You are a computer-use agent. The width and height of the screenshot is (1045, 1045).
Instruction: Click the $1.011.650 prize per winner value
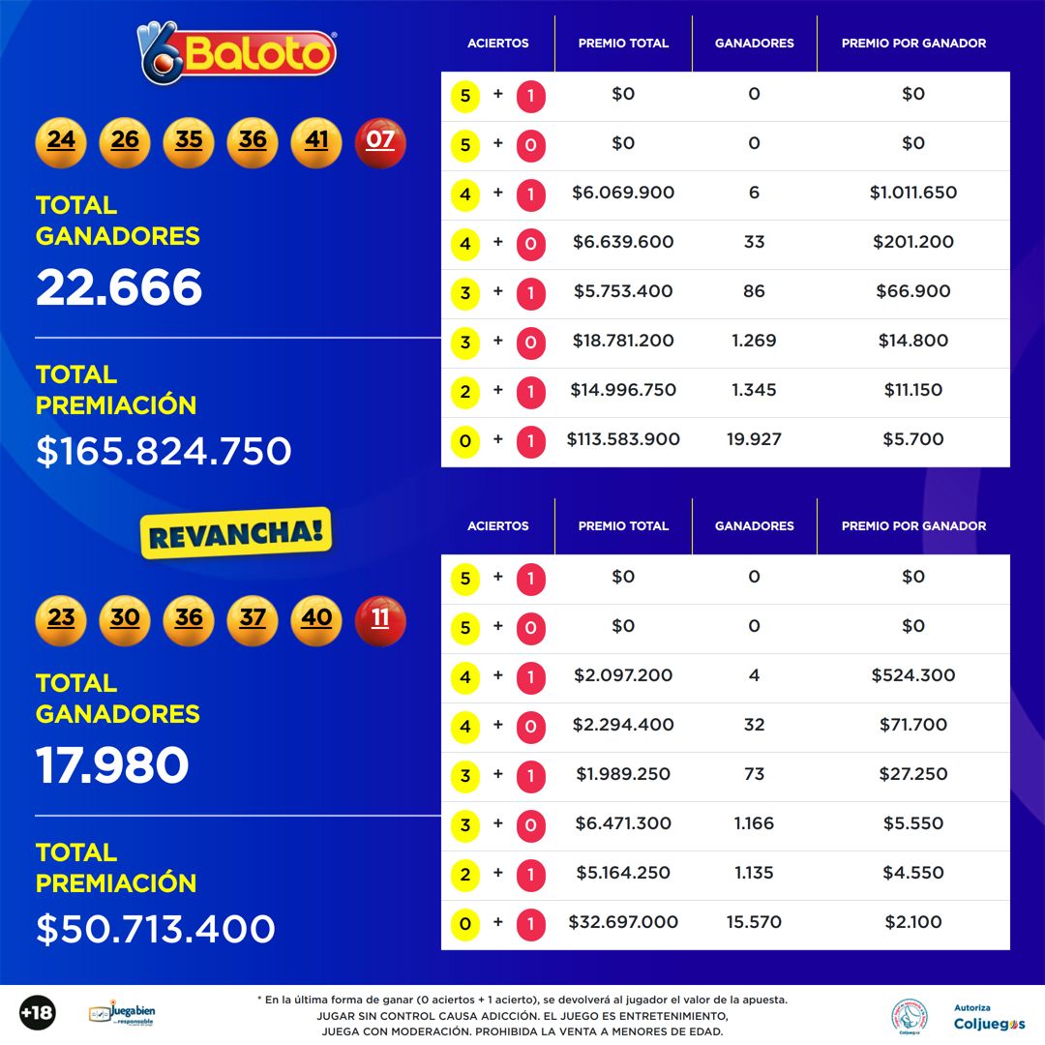[913, 193]
